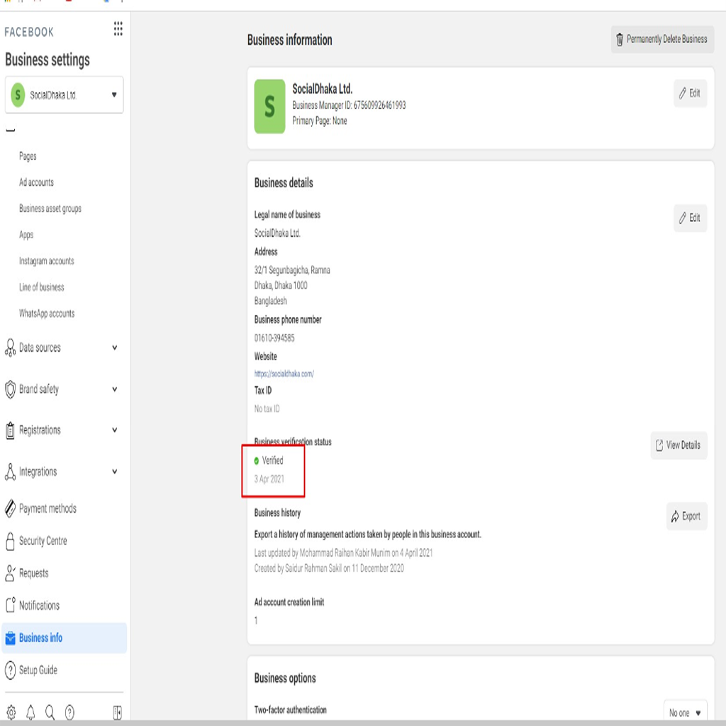Edit the Business details section

(x=690, y=218)
